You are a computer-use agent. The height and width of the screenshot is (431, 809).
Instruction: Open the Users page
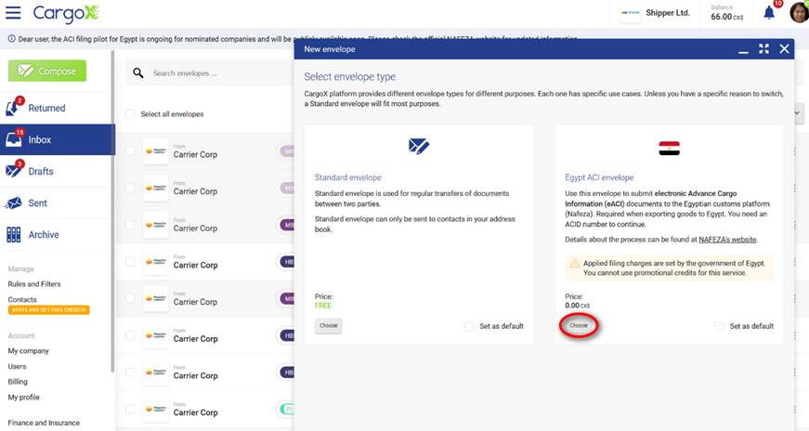pos(17,366)
